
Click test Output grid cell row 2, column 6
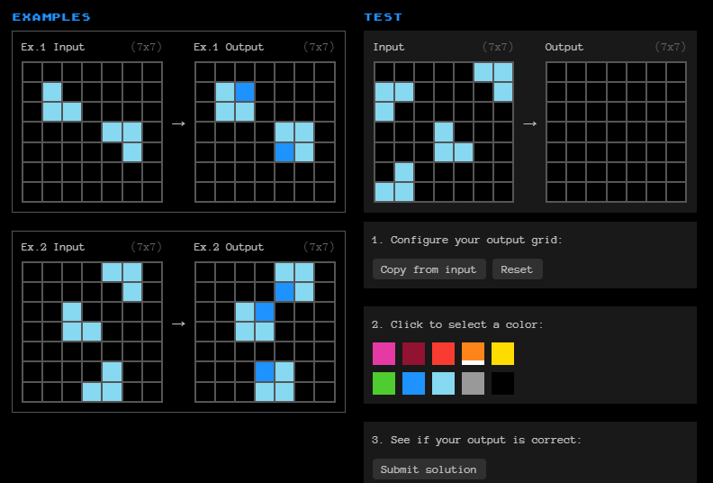[656, 92]
